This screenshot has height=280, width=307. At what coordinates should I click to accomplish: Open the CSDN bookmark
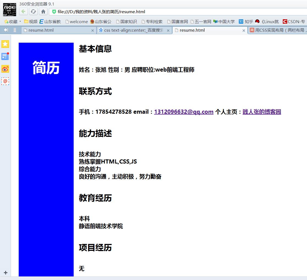294,21
